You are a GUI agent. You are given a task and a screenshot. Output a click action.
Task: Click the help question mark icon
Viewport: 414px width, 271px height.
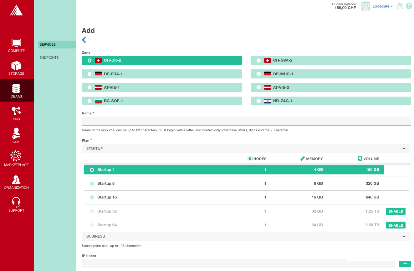point(409,6)
